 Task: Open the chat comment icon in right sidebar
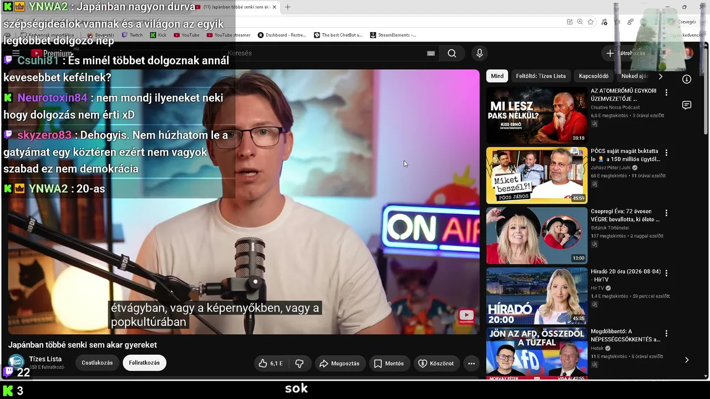coord(687,105)
